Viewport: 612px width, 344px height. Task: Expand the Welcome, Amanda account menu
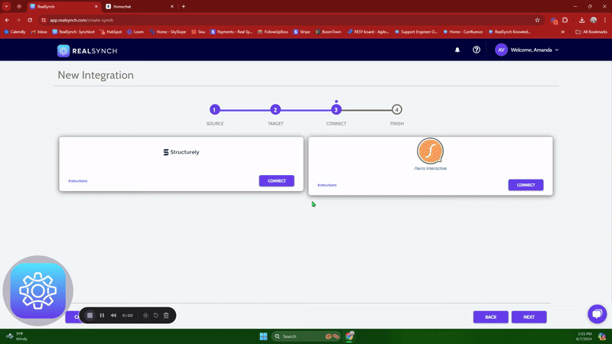pyautogui.click(x=534, y=50)
